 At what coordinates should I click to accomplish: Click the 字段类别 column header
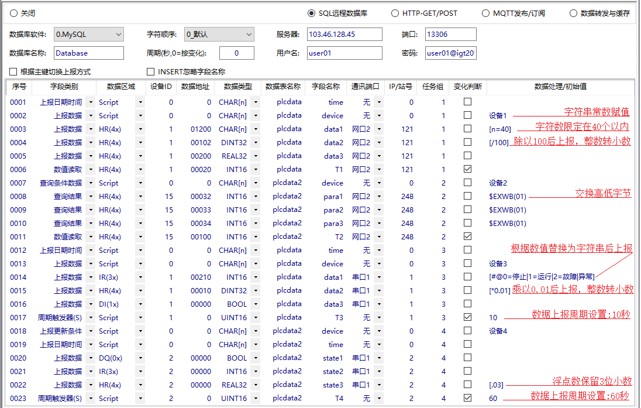point(63,87)
